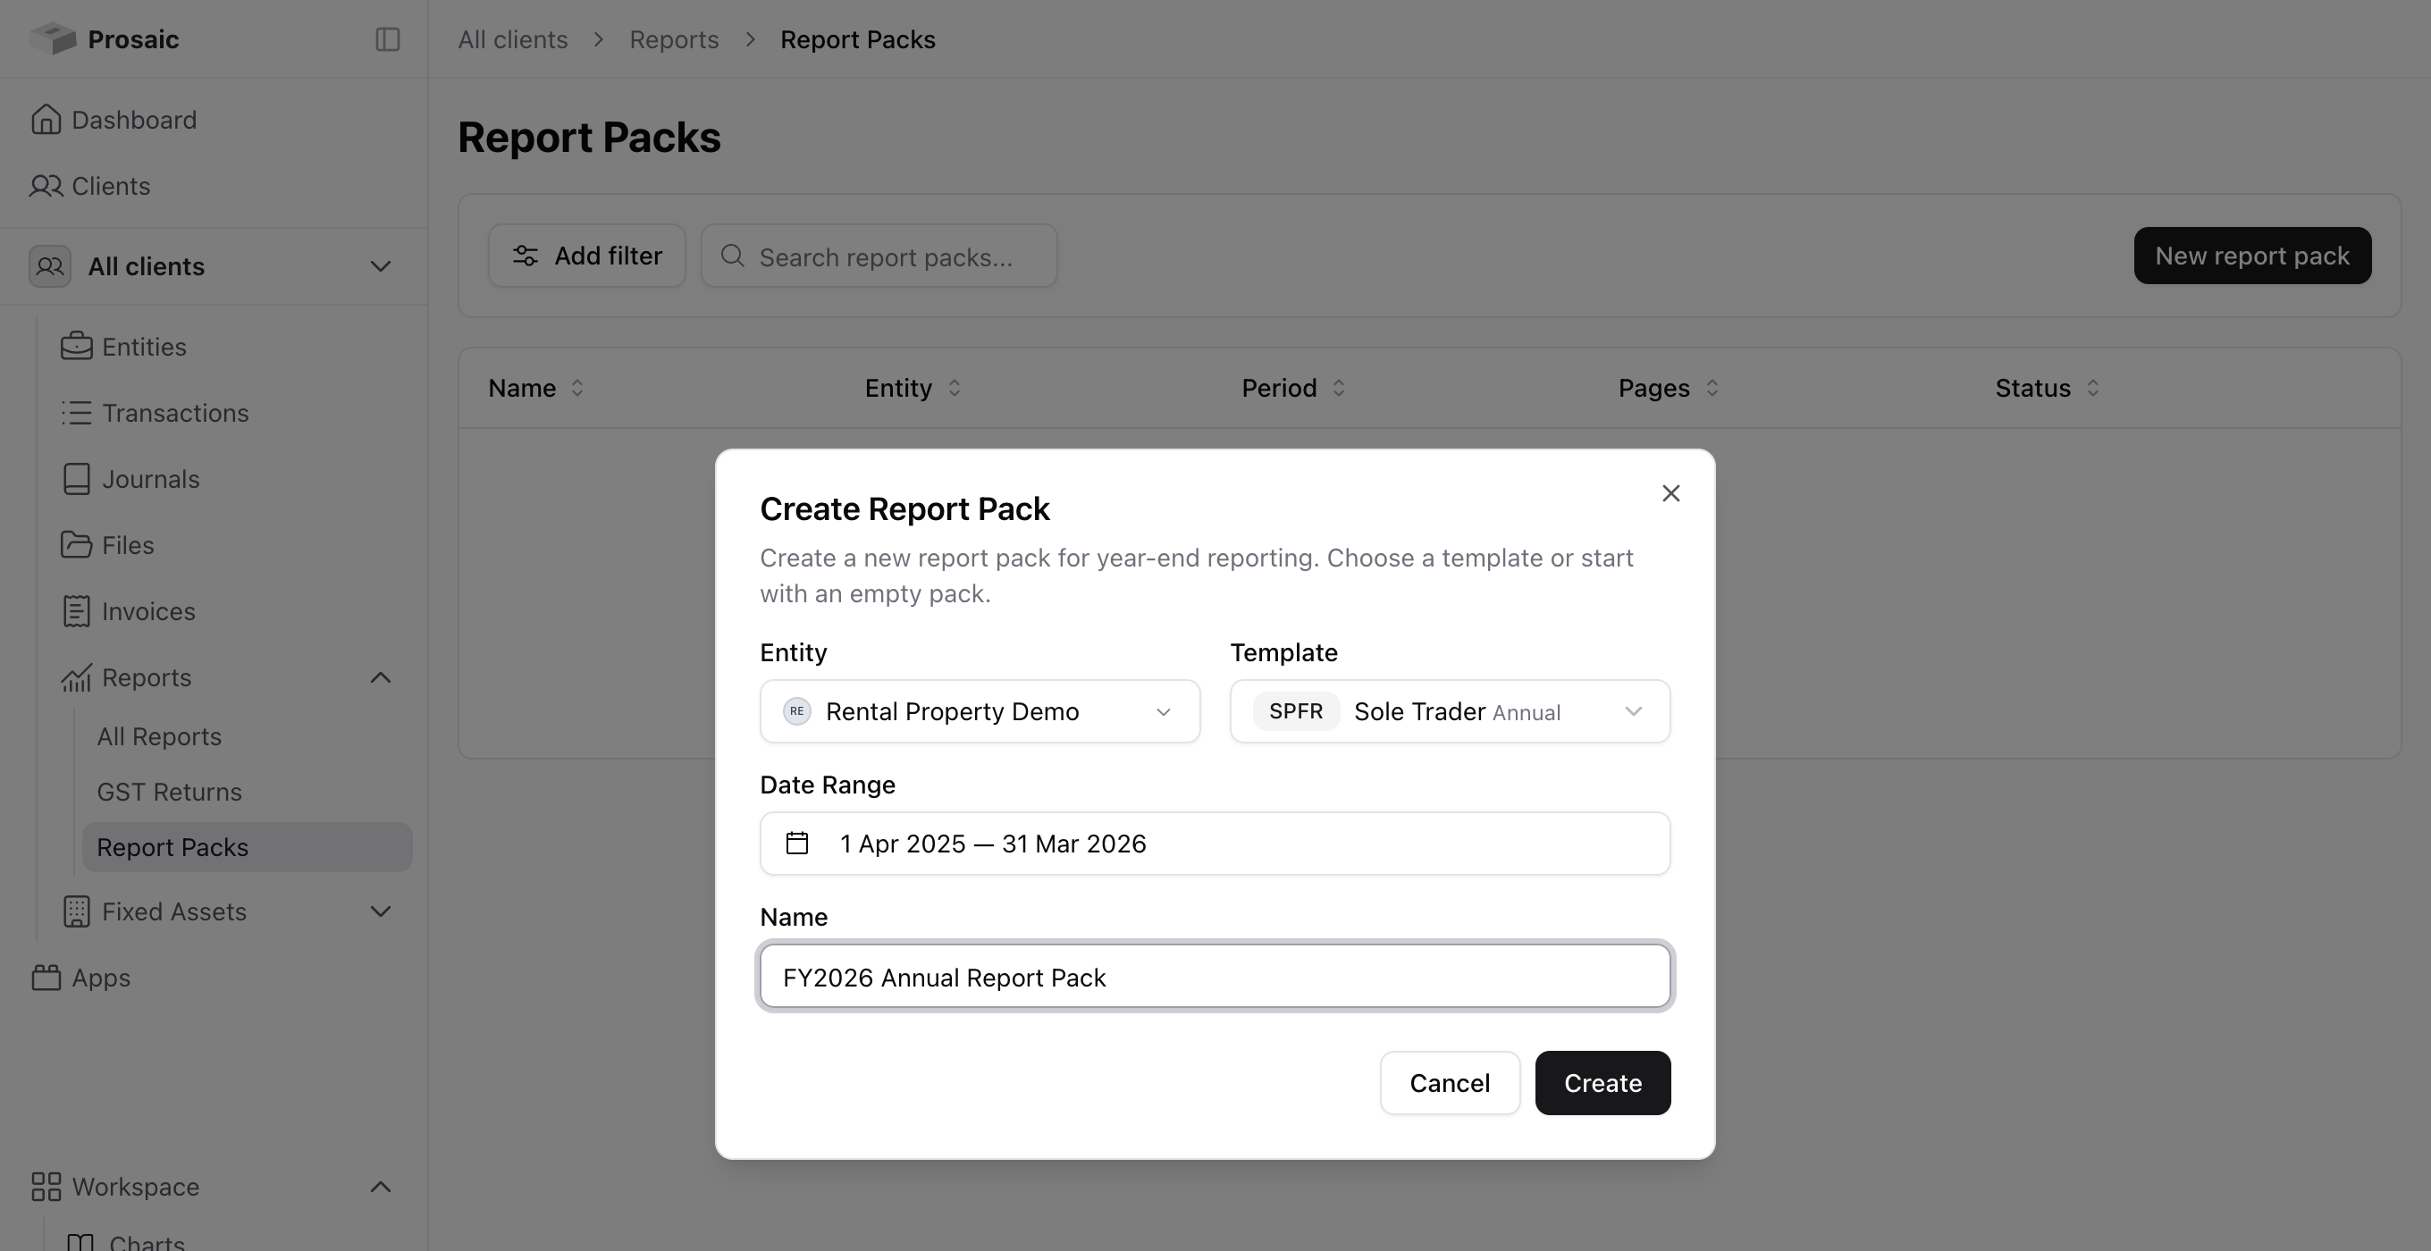Image resolution: width=2431 pixels, height=1251 pixels.
Task: Click the Cancel button
Action: tap(1450, 1083)
